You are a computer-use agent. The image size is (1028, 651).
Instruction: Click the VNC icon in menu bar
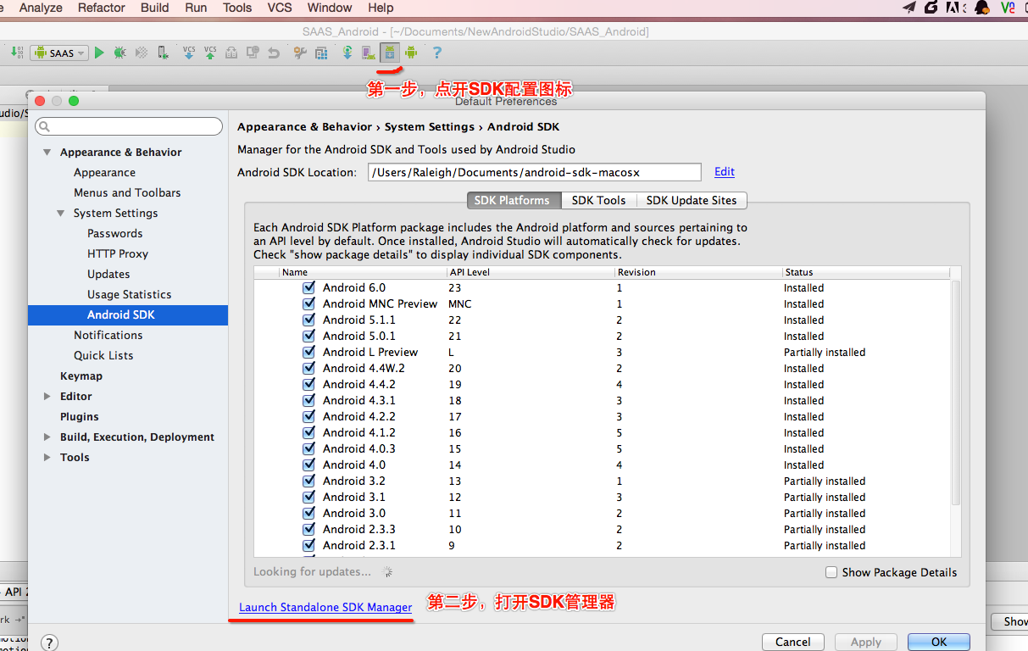[x=1008, y=8]
